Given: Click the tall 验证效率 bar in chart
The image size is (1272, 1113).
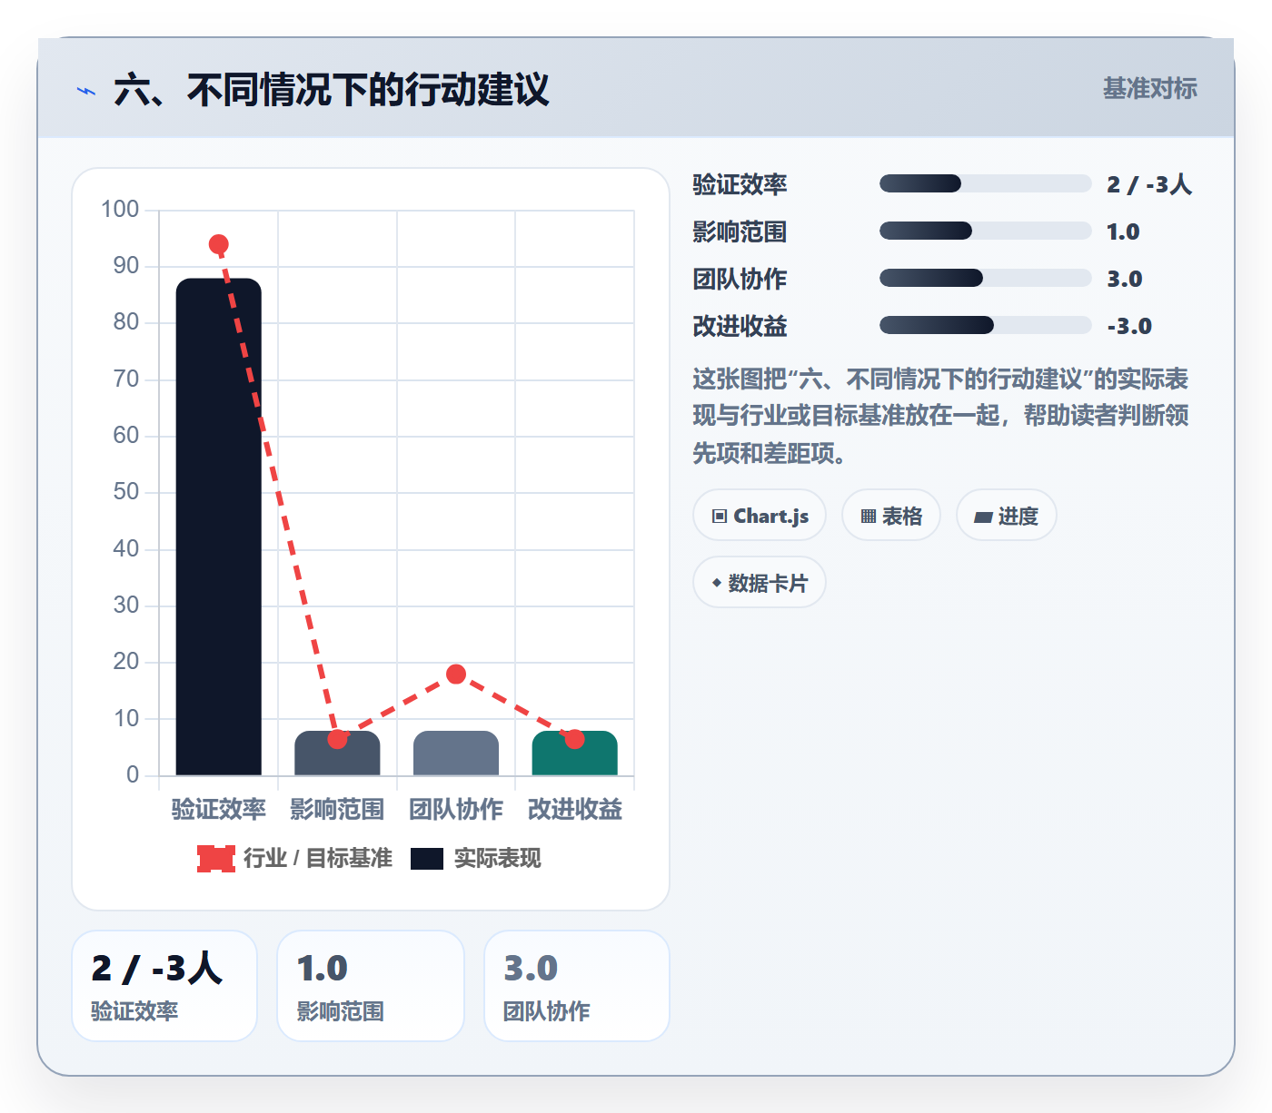Looking at the screenshot, I should pos(218,527).
